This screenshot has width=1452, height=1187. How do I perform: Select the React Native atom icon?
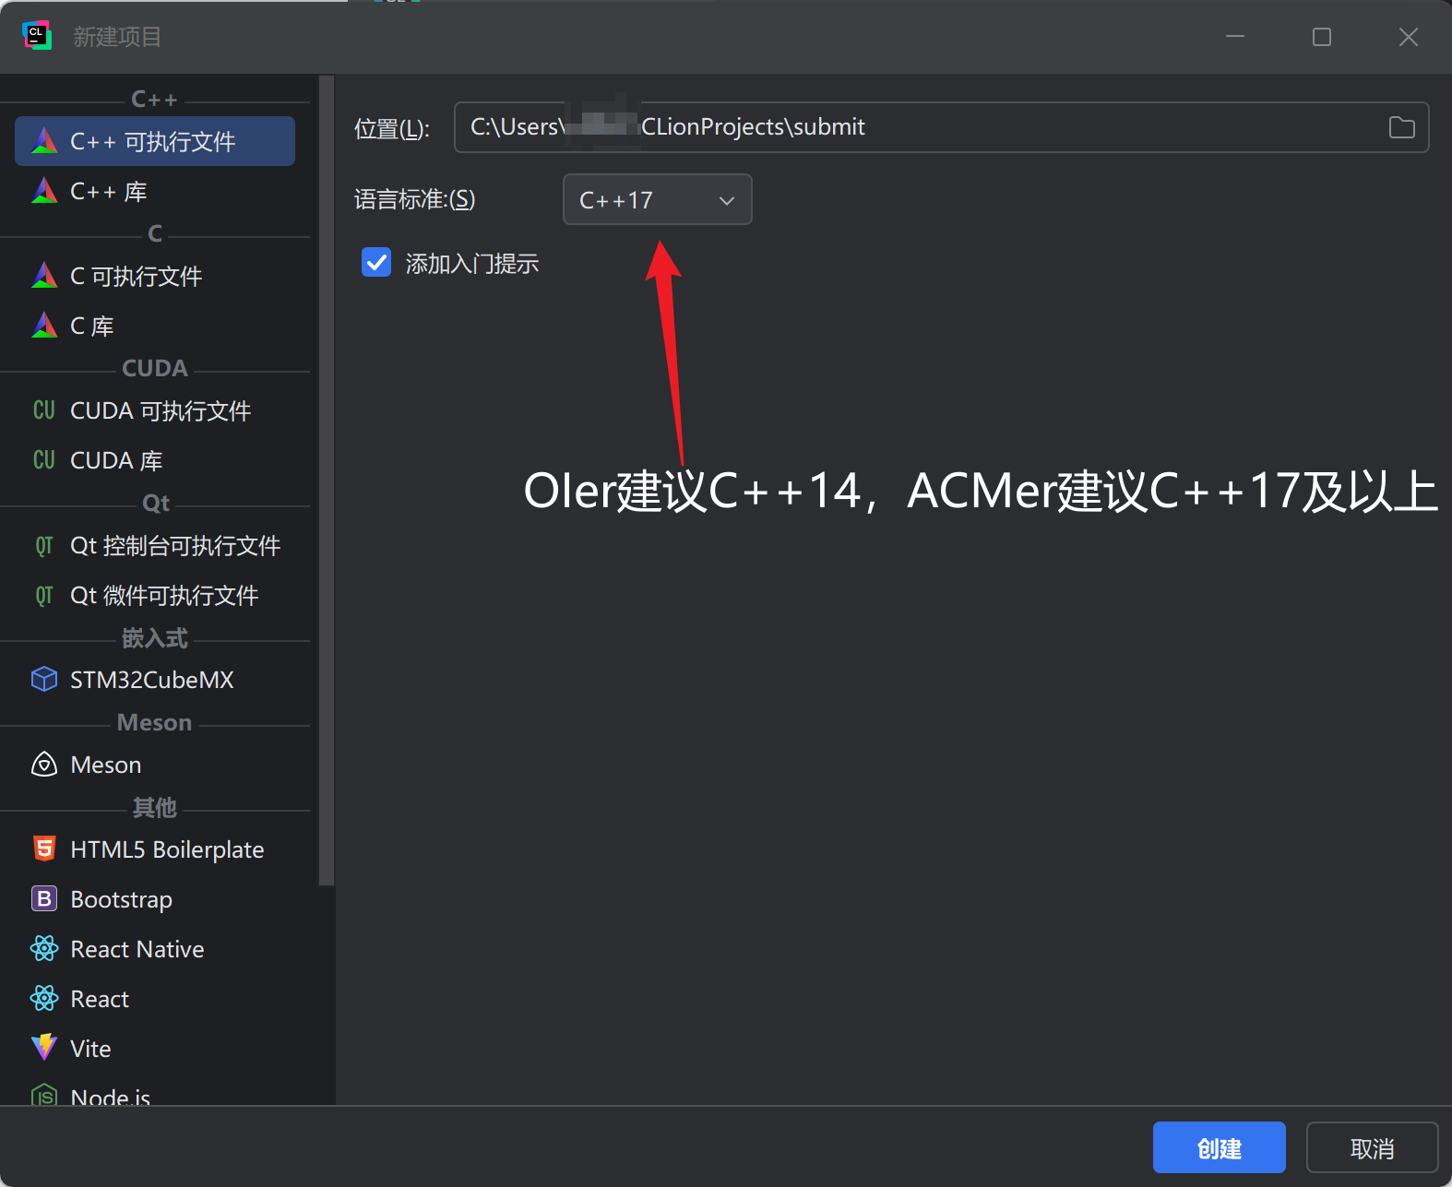[x=44, y=949]
